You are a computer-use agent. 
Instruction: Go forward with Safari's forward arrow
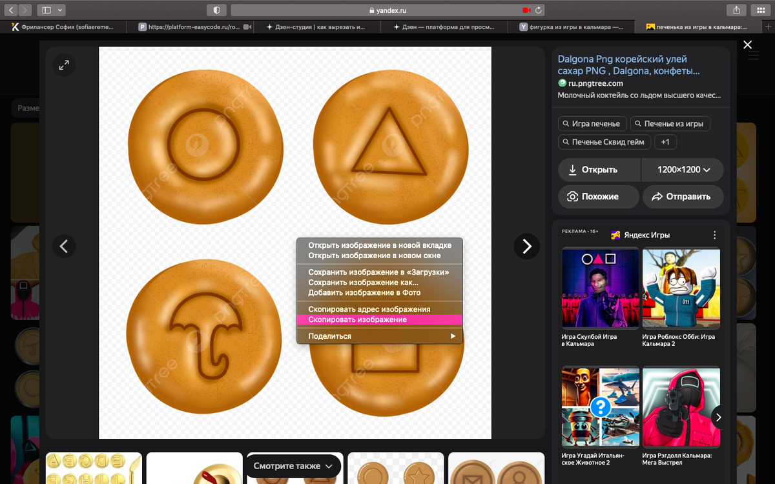[x=26, y=10]
